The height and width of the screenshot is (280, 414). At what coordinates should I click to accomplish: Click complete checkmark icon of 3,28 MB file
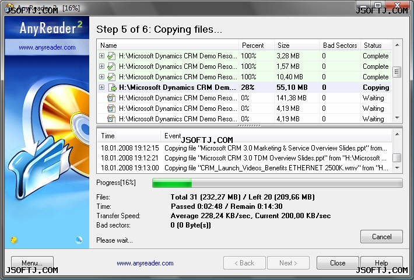point(111,56)
